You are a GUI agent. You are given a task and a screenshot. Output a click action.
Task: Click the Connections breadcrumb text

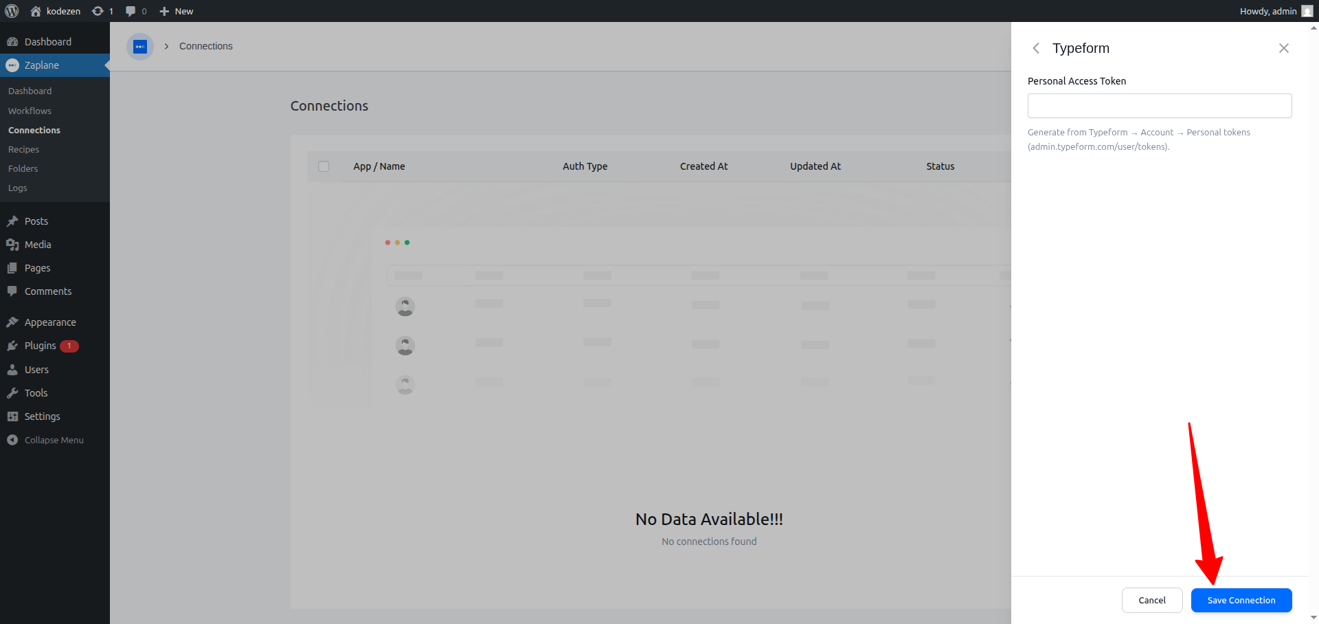(x=206, y=46)
